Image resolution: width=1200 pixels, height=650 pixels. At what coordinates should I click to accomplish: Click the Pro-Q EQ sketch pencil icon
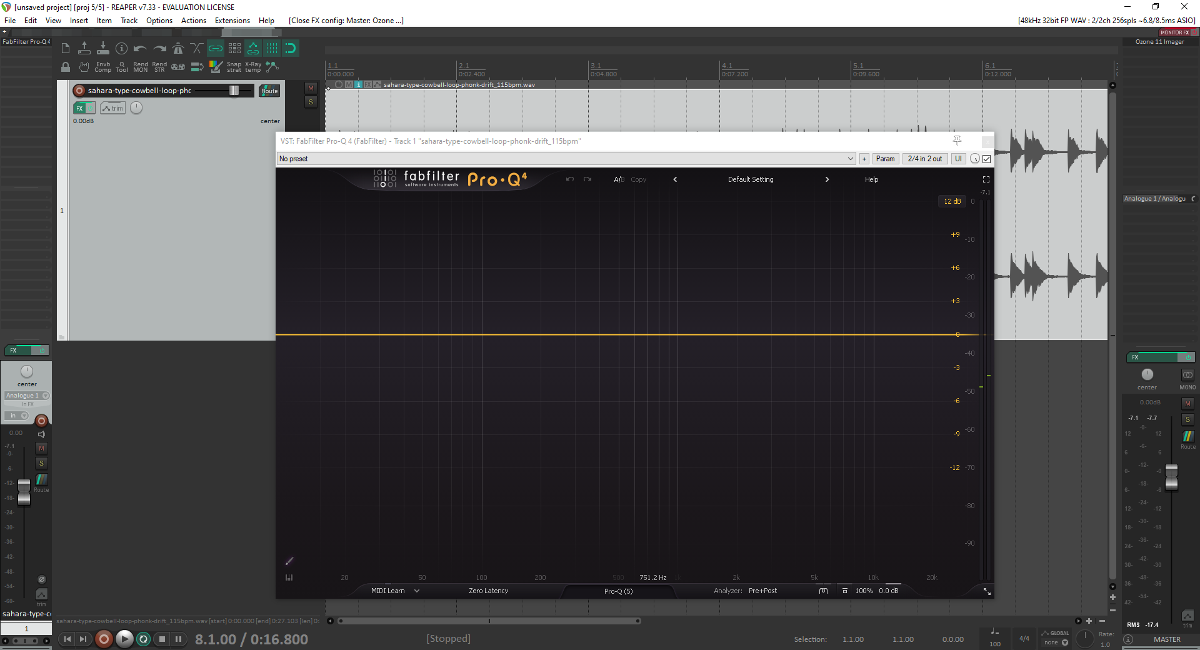pos(289,561)
